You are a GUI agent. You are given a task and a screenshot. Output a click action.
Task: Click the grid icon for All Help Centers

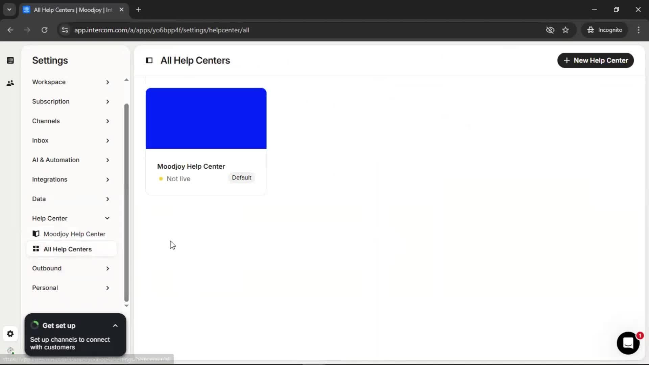pyautogui.click(x=36, y=249)
